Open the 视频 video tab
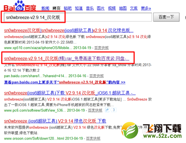 point(112,8)
